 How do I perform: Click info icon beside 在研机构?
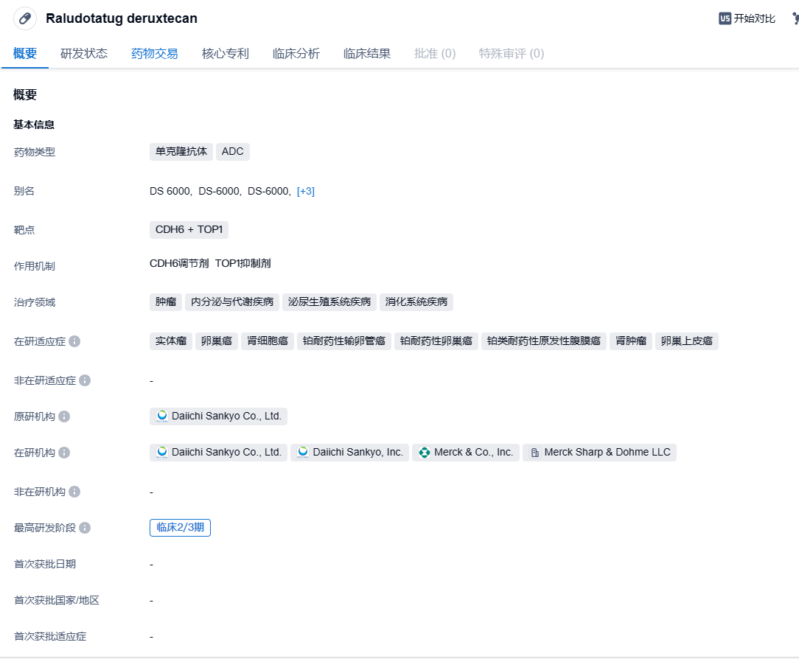pos(64,453)
